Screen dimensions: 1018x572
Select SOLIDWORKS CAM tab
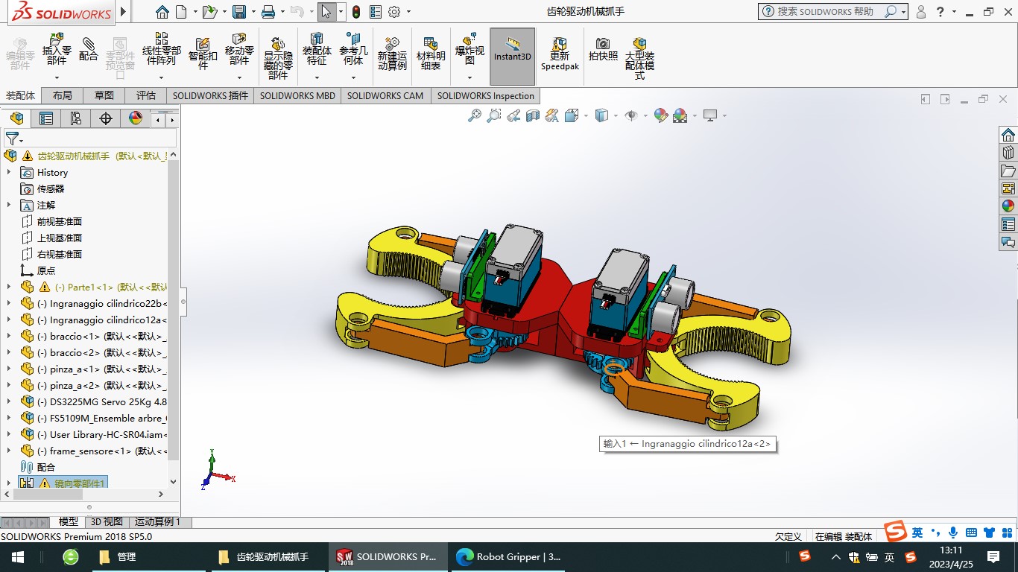coord(385,95)
